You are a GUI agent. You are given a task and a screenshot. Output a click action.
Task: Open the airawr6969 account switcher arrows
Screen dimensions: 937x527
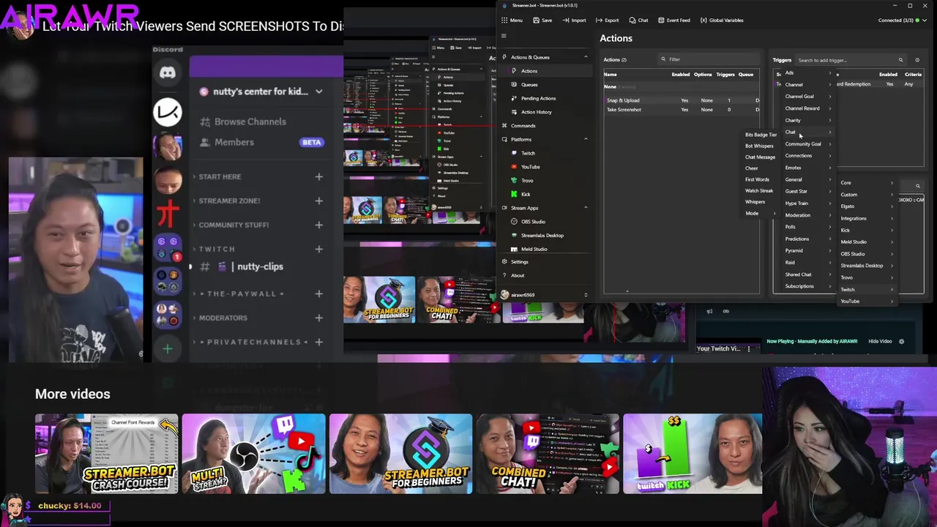click(x=586, y=295)
